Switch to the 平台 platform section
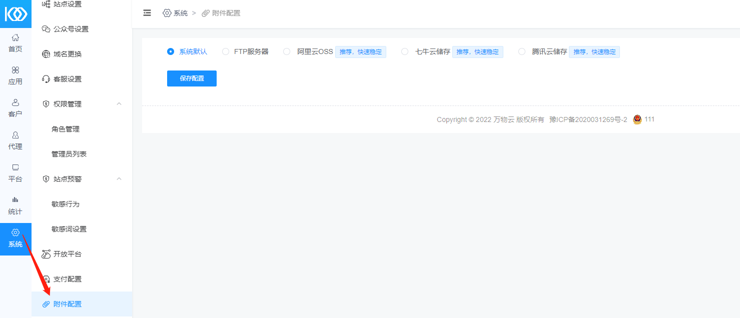740x318 pixels. click(x=16, y=173)
